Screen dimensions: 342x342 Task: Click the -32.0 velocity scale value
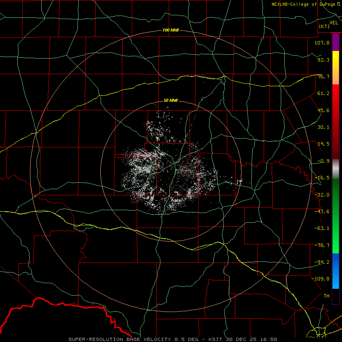(x=322, y=195)
